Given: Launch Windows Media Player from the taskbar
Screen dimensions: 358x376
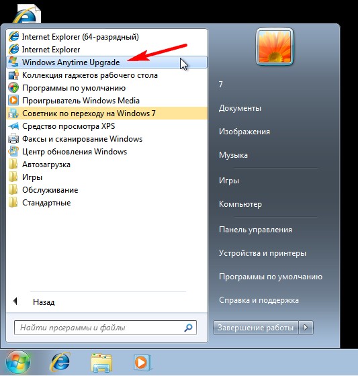Looking at the screenshot, I should coord(142,363).
